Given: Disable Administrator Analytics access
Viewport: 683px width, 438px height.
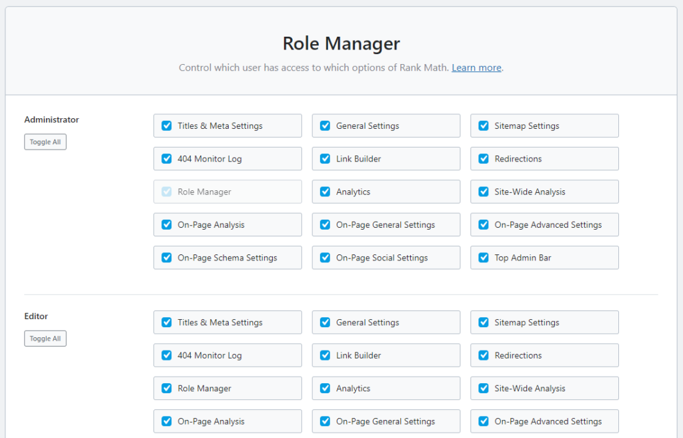Looking at the screenshot, I should click(x=325, y=192).
